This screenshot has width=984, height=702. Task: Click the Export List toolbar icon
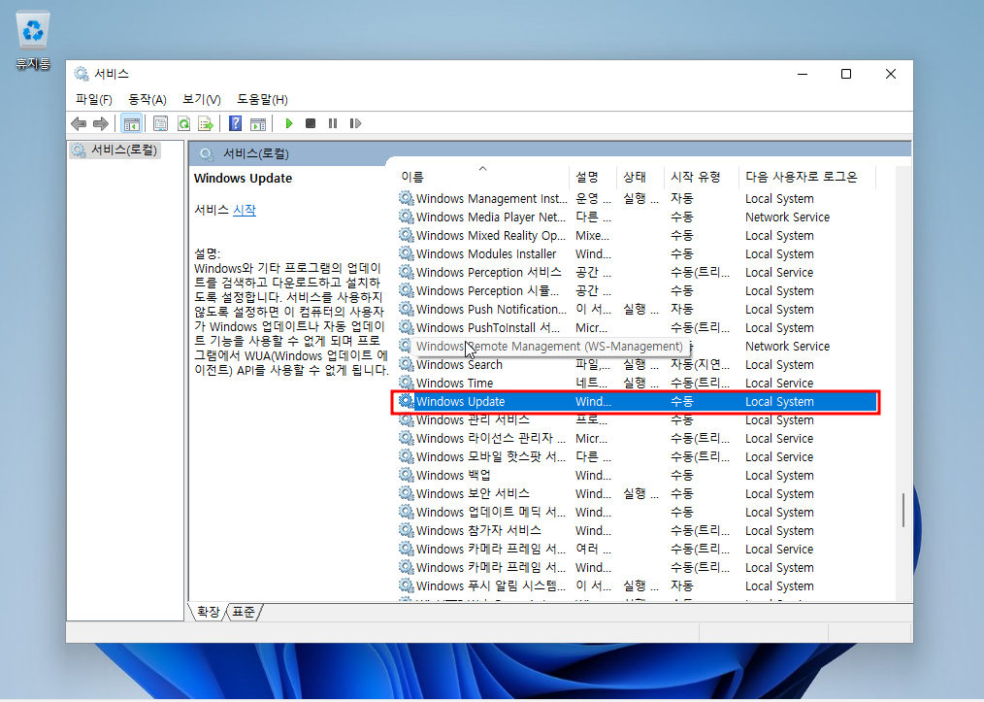205,123
